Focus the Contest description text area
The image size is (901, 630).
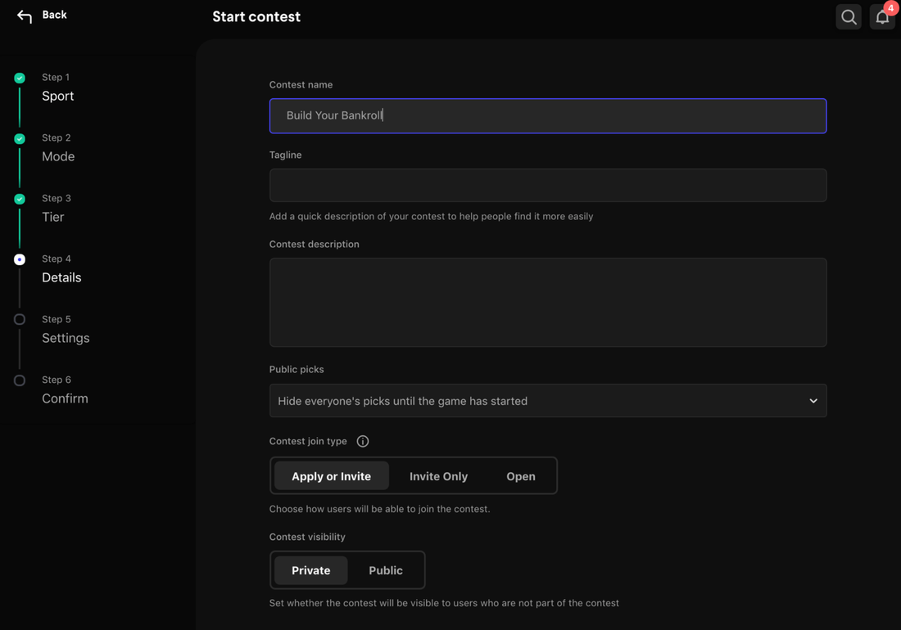click(547, 303)
